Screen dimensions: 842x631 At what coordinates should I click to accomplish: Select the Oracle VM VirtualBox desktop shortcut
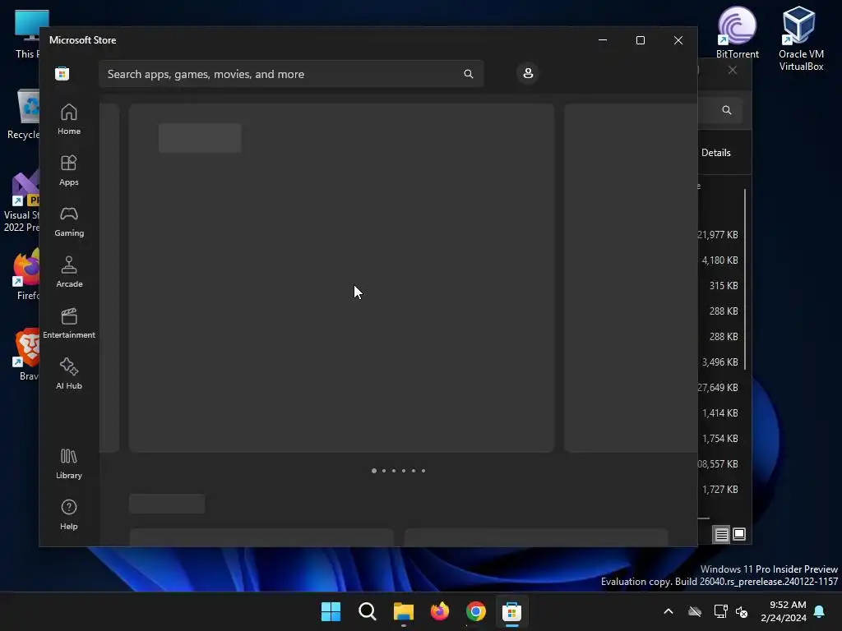click(x=801, y=39)
